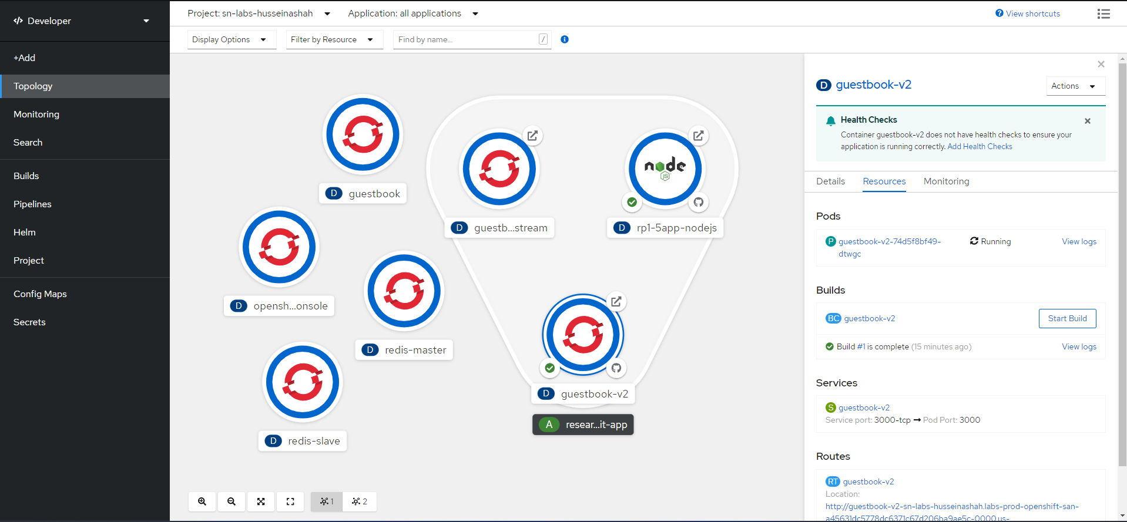This screenshot has width=1127, height=522.
Task: Expand Filter by Resource dropdown
Action: (334, 39)
